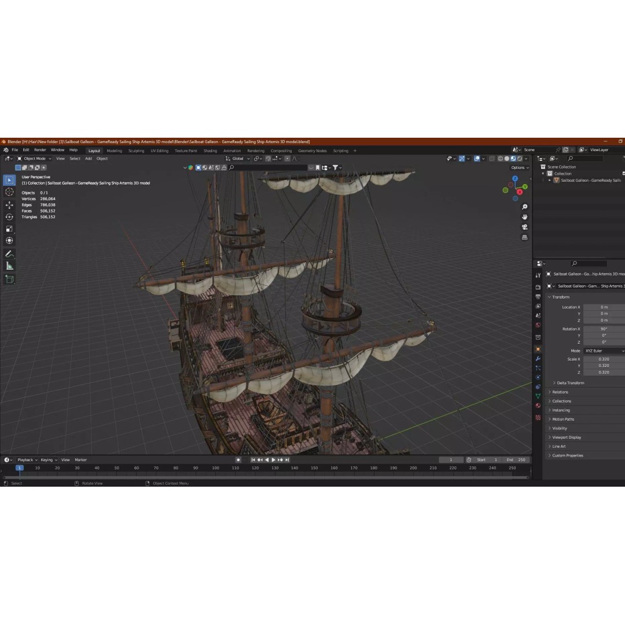Toggle snapping magnet icon

(268, 159)
